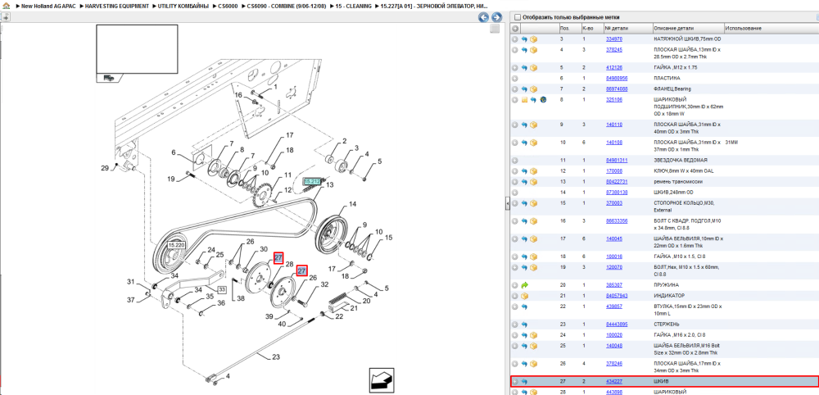This screenshot has height=395, width=819.
Task: Open 15 - CLEANING breadcrumb
Action: click(354, 6)
